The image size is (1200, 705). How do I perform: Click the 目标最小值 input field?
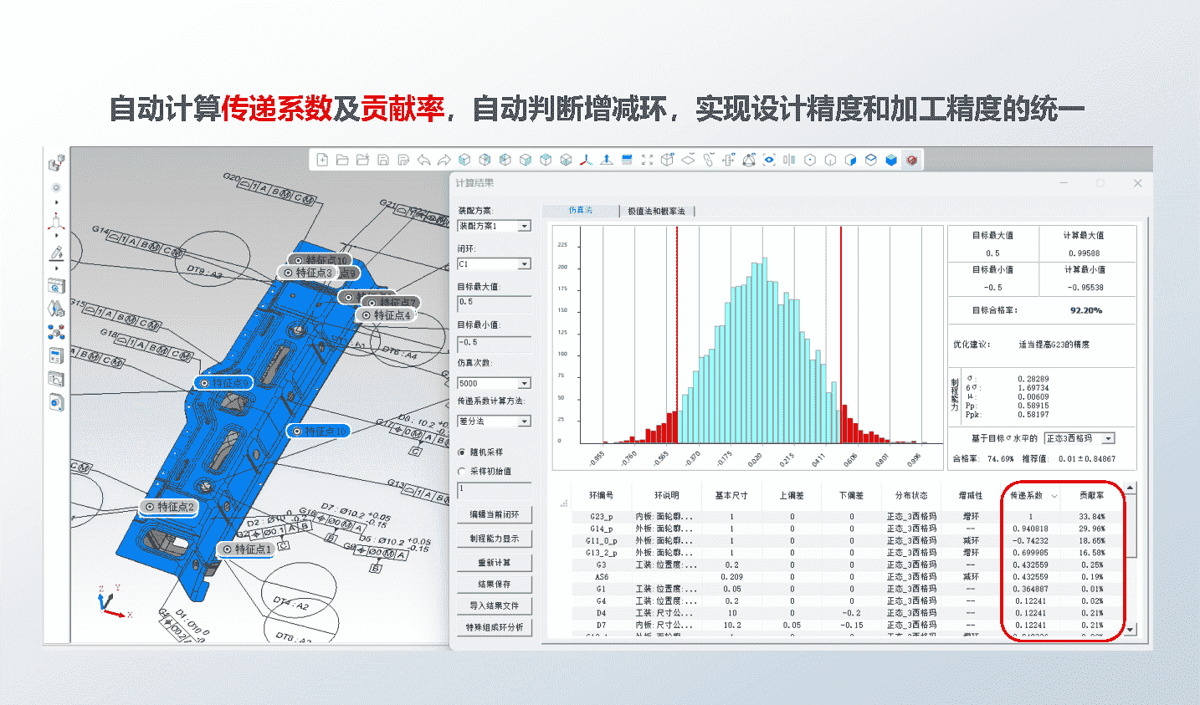pos(494,343)
